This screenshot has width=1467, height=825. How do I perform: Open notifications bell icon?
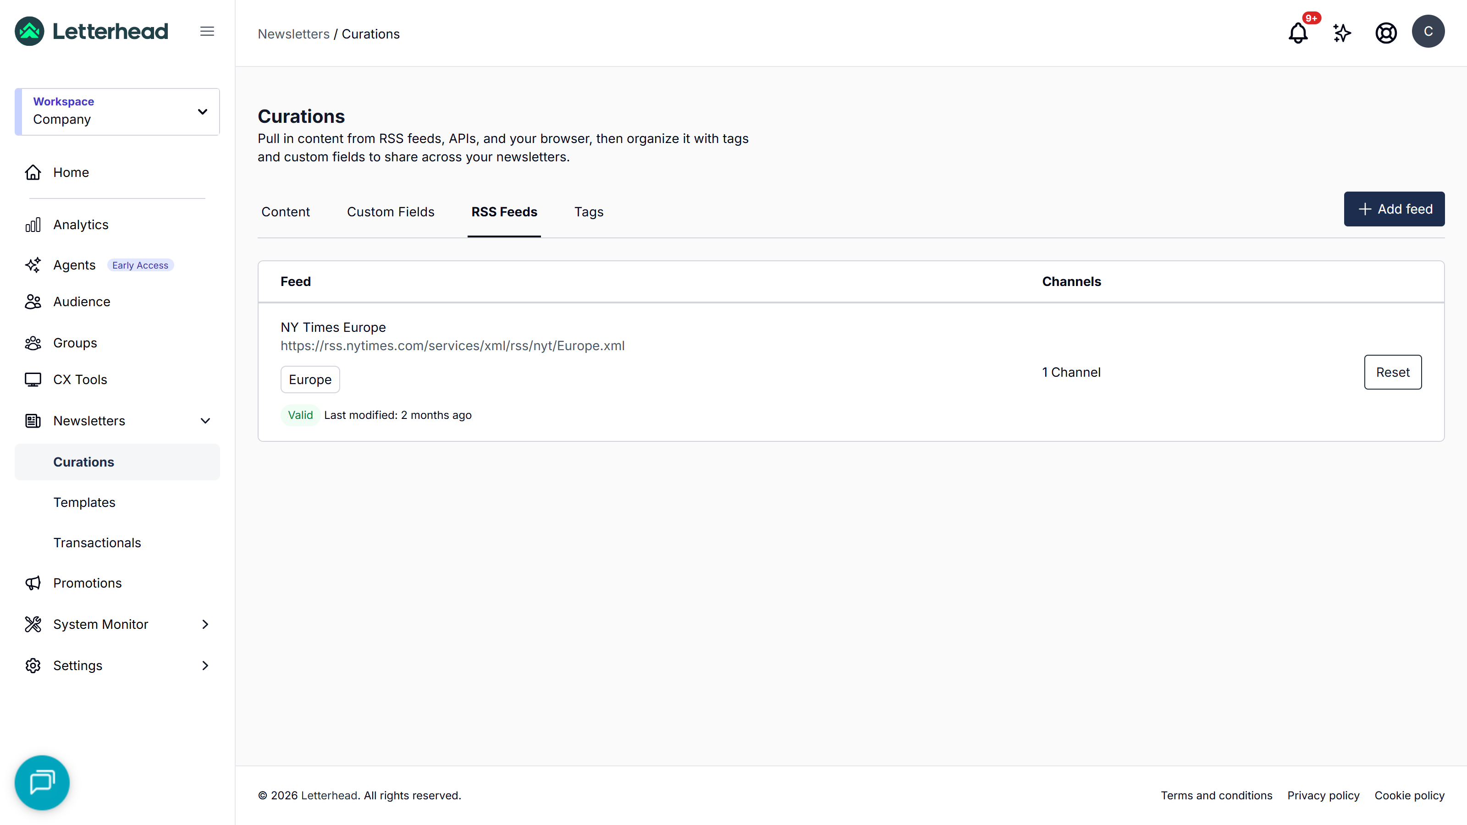1298,33
